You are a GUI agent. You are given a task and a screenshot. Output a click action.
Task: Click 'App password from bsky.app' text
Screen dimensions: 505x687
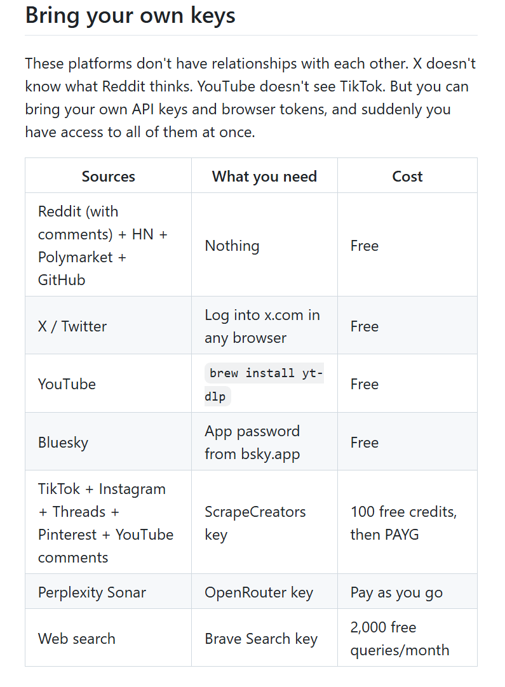(x=252, y=442)
